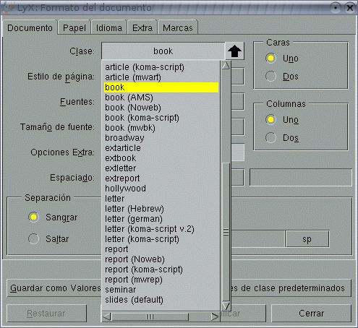Image resolution: width=358 pixels, height=328 pixels.
Task: Select the plain letter class
Action: pyautogui.click(x=161, y=199)
